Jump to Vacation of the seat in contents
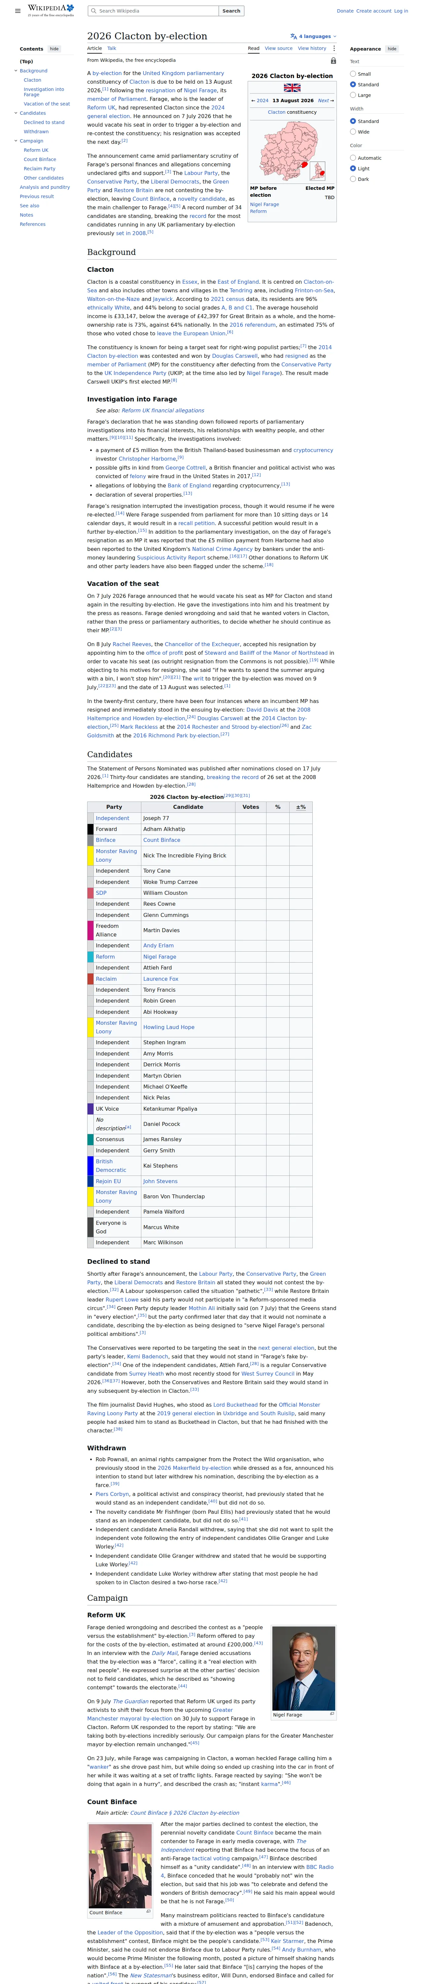The width and height of the screenshot is (424, 1984). tap(47, 104)
